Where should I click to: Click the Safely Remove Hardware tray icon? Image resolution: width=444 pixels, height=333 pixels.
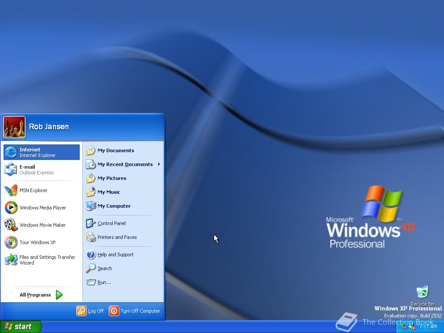point(404,327)
